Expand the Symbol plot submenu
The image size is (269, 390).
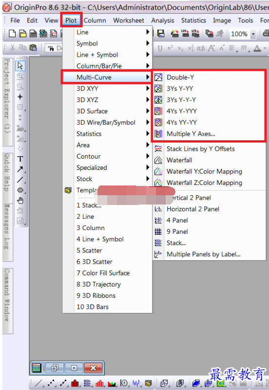pyautogui.click(x=107, y=43)
